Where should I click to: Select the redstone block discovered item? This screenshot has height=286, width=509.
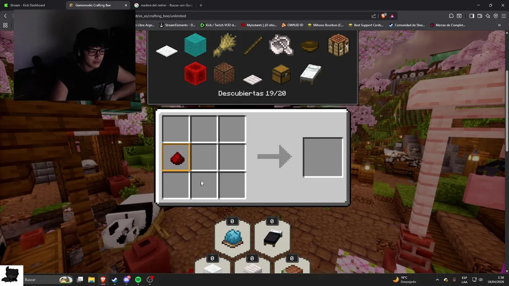195,73
